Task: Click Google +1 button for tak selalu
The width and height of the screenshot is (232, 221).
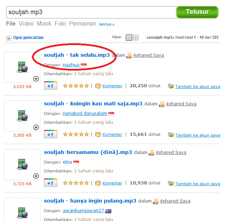Action: click(51, 85)
